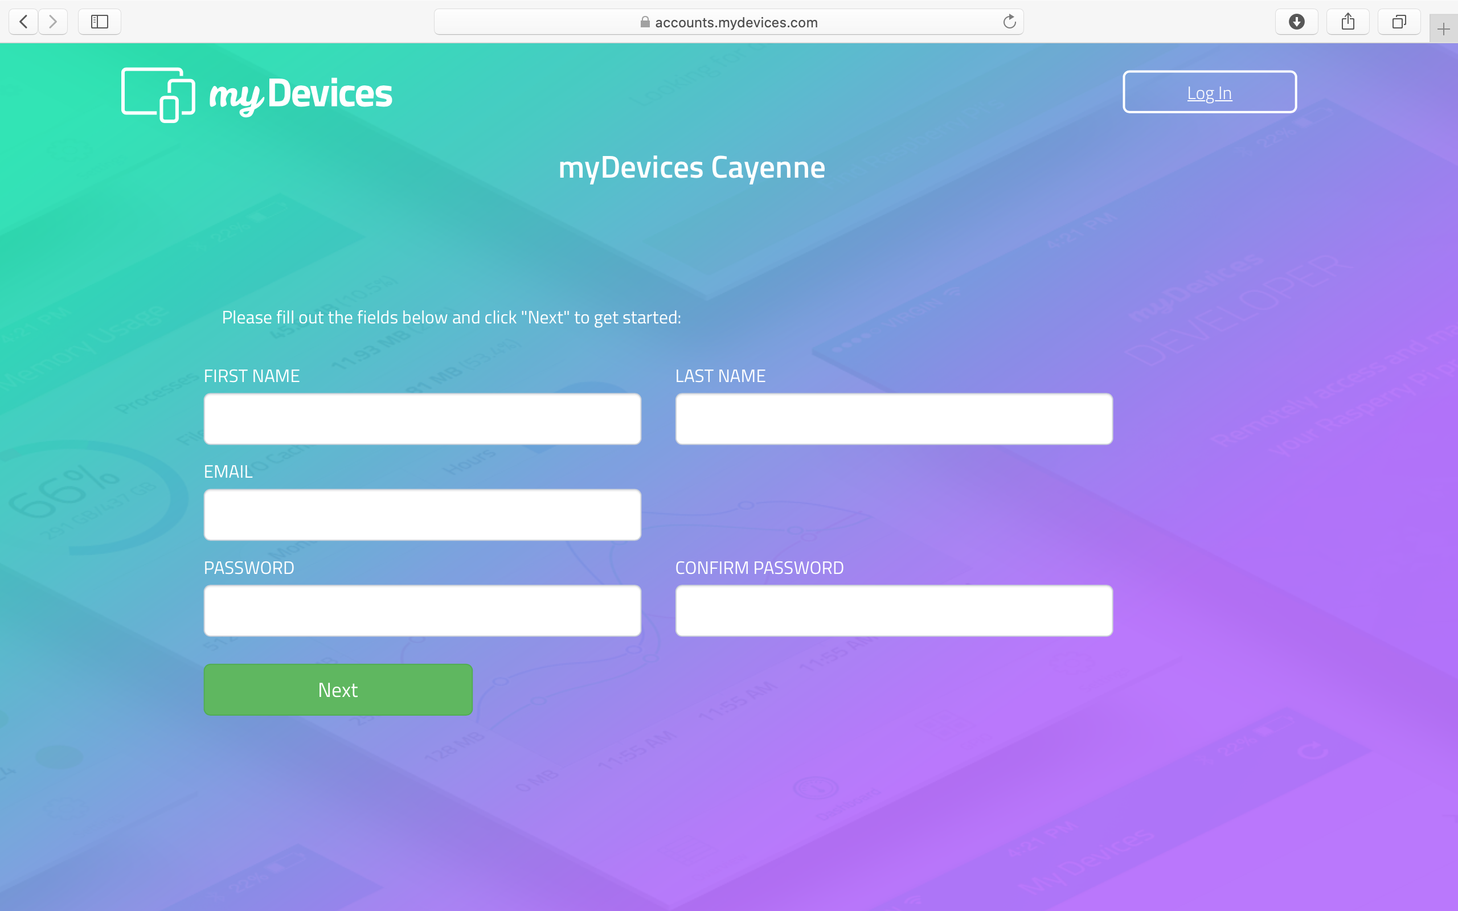Screen dimensions: 1458x911
Task: Click the forward navigation arrow
Action: pos(53,22)
